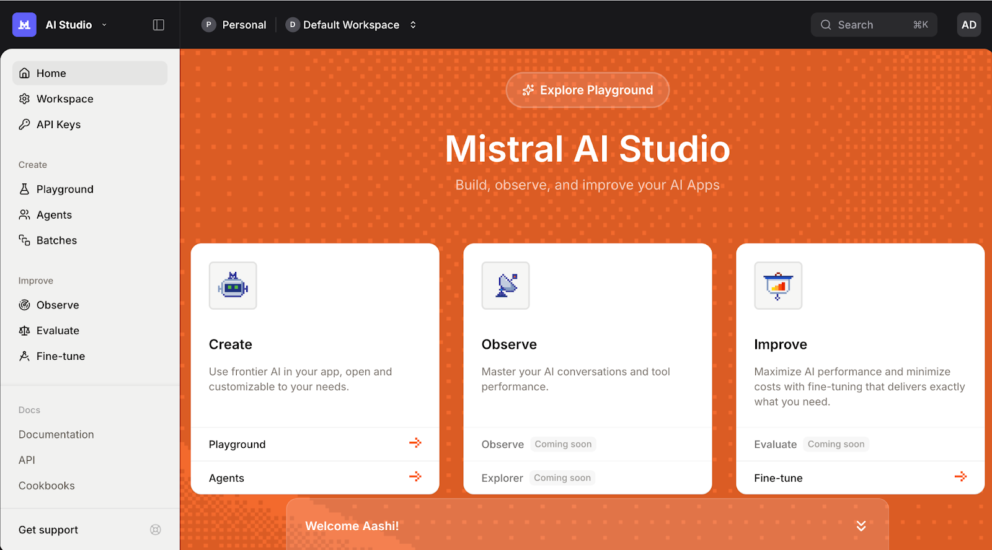Click the Playground flask icon in sidebar

point(24,189)
